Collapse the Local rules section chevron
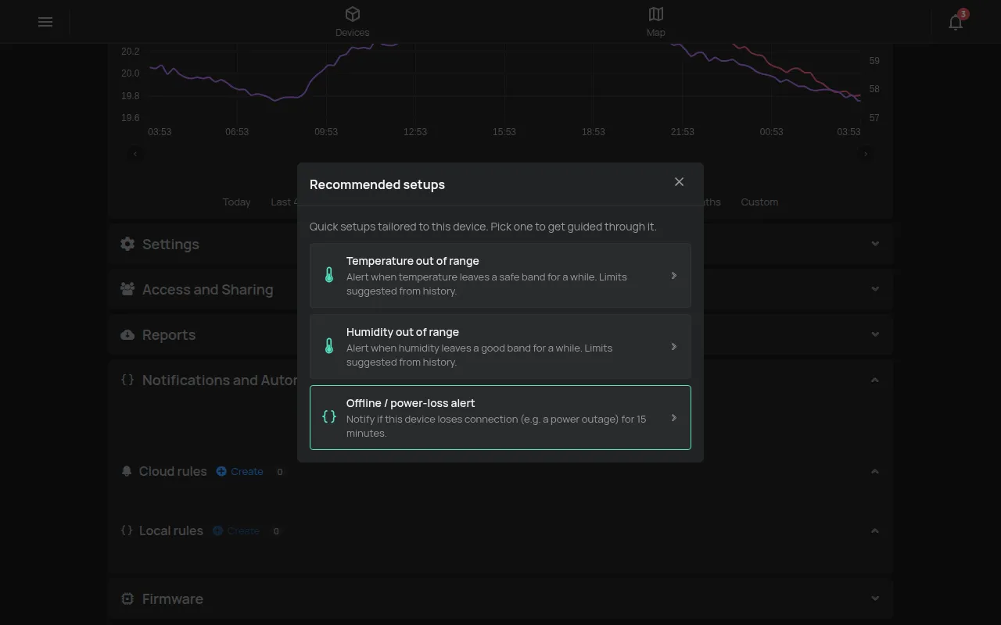The width and height of the screenshot is (1001, 625). [x=875, y=530]
